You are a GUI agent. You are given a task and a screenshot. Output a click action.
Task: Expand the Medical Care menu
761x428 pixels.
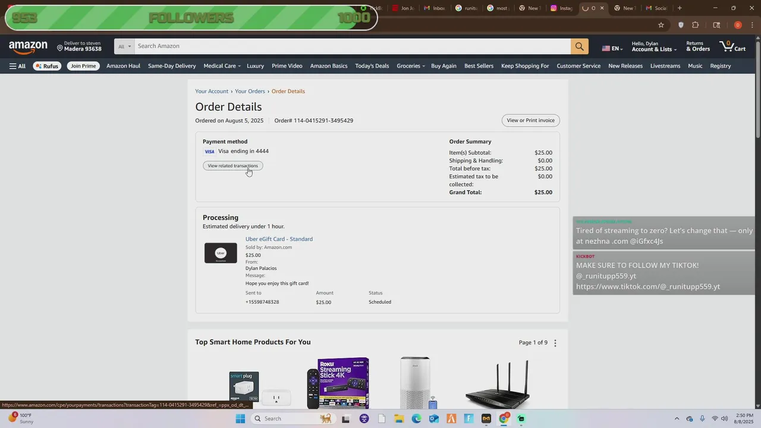click(222, 66)
